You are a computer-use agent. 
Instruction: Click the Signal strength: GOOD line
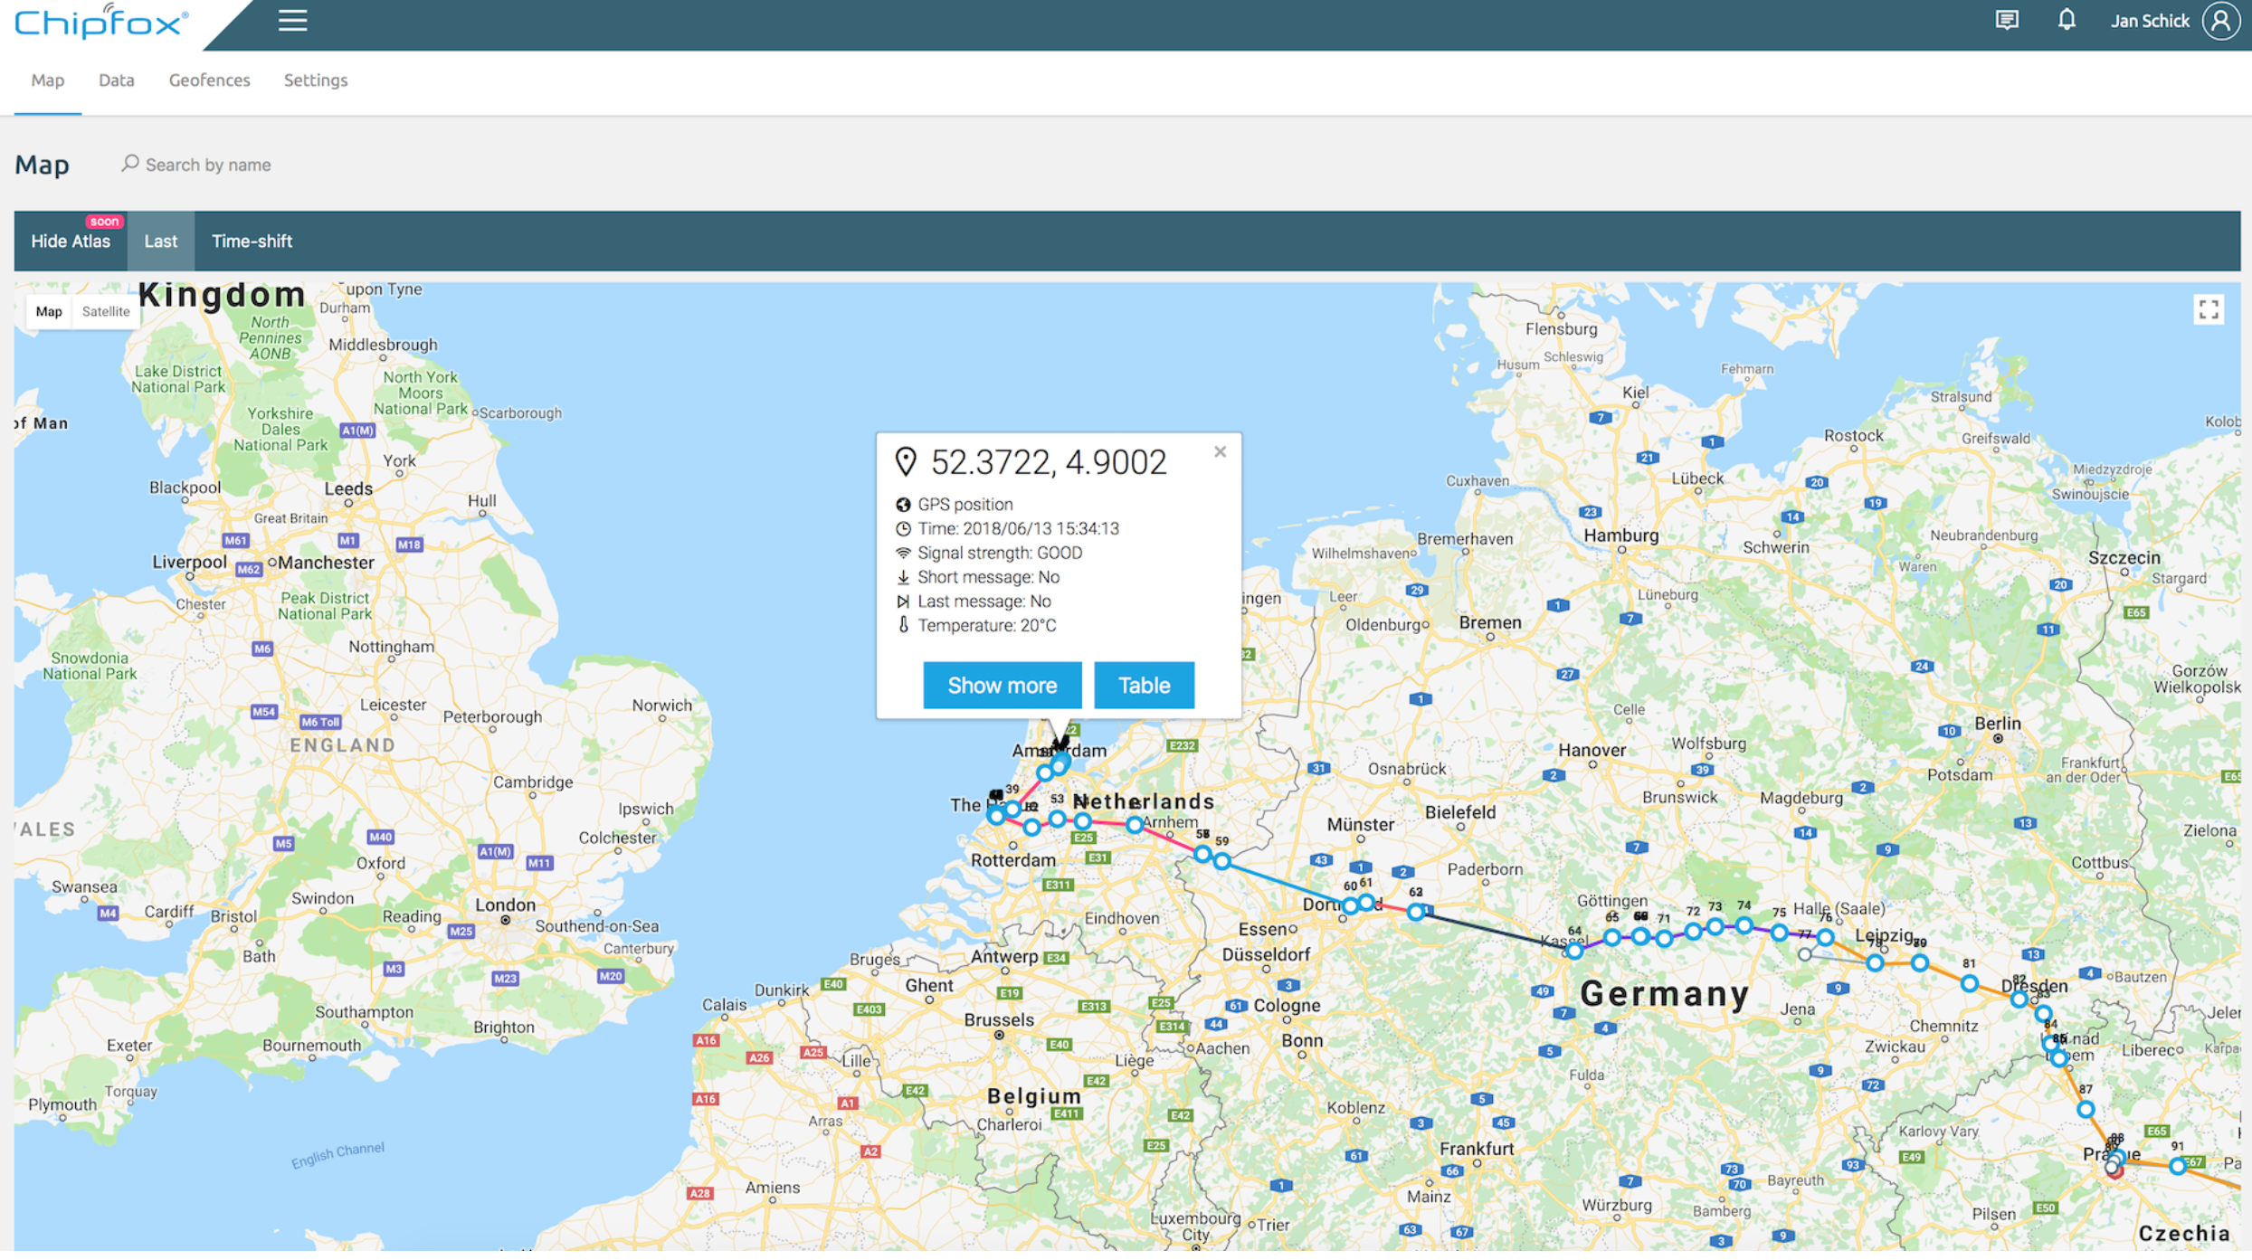(999, 554)
